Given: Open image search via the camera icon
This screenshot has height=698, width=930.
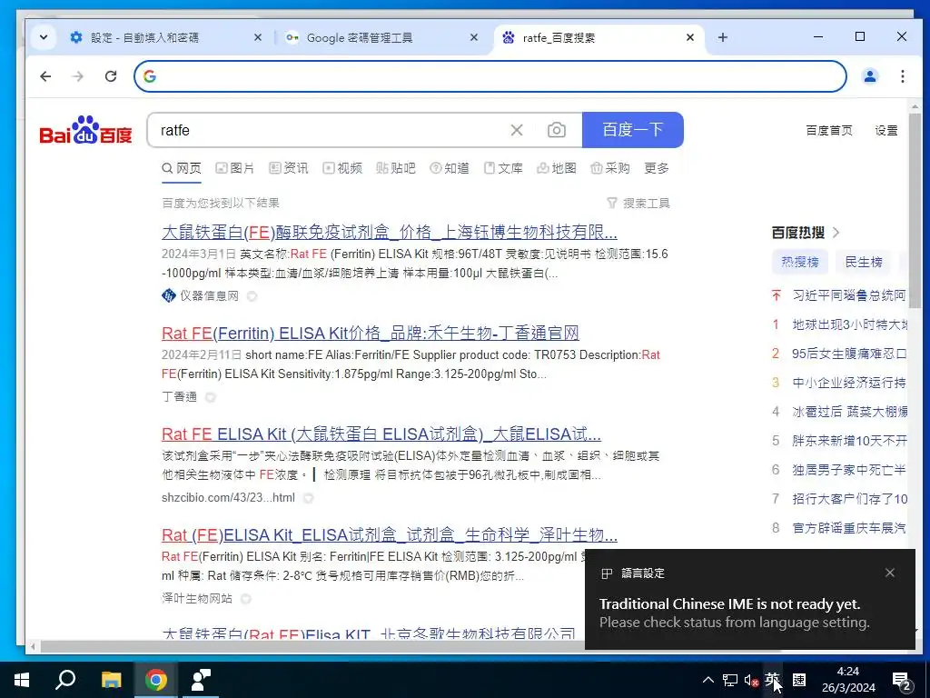Looking at the screenshot, I should tap(557, 130).
